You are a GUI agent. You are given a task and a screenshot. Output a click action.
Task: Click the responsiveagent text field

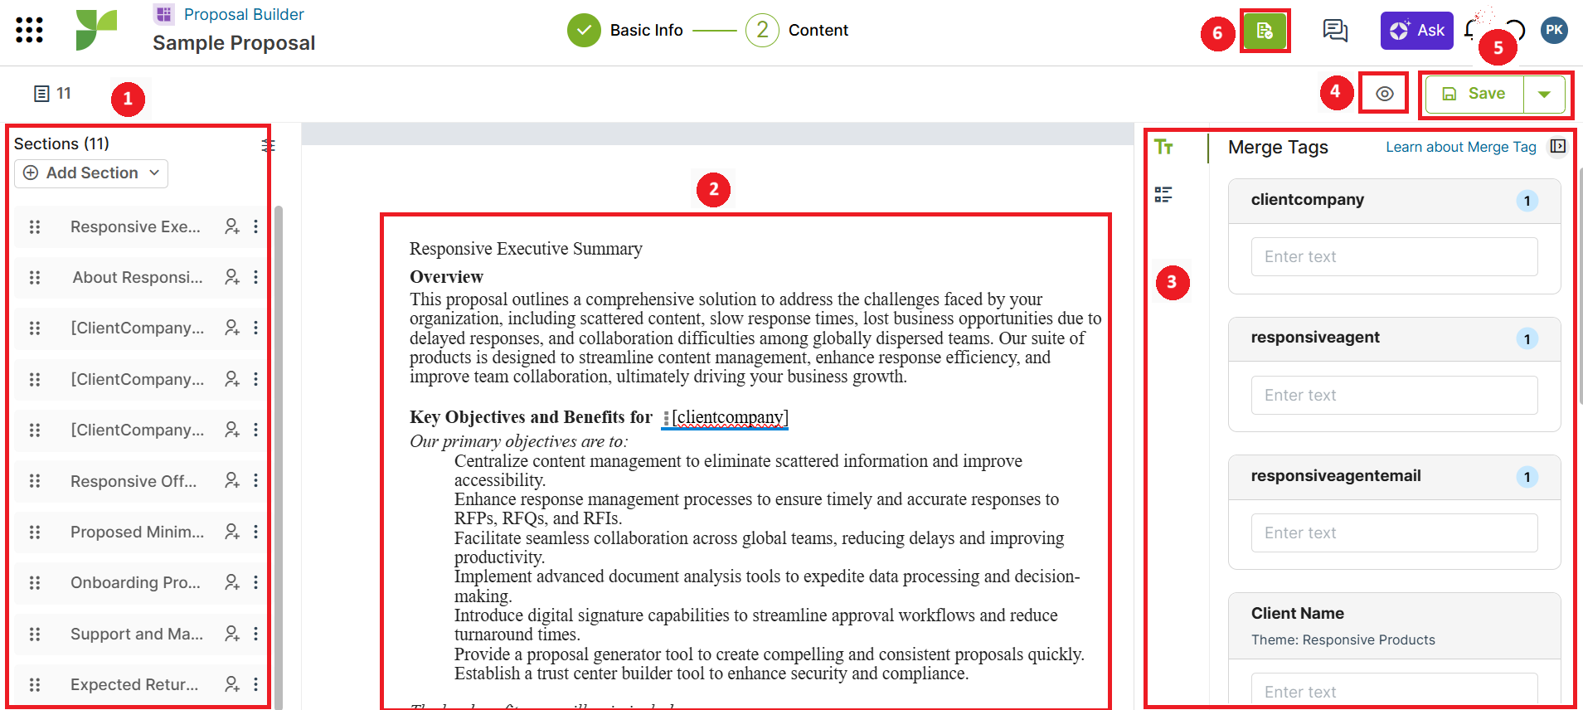[x=1394, y=396]
